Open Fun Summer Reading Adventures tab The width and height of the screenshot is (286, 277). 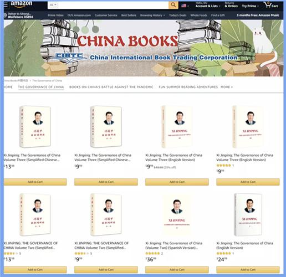click(x=188, y=87)
